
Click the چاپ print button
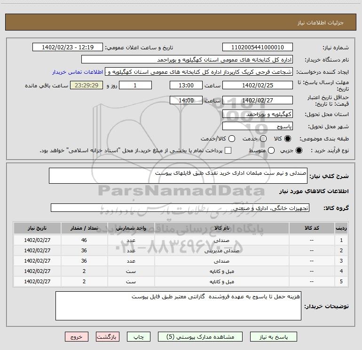pyautogui.click(x=139, y=337)
